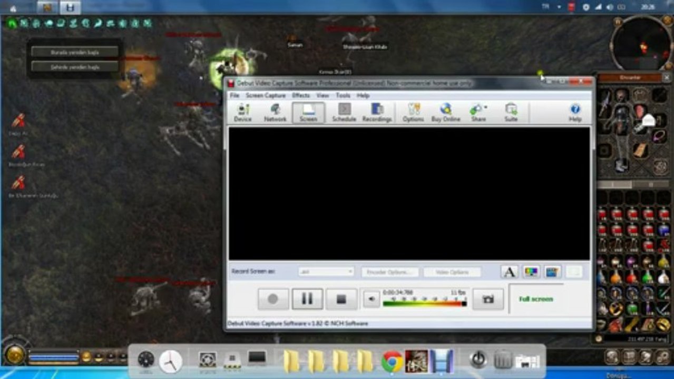Open the monitor icon in the dock
The height and width of the screenshot is (379, 674).
(257, 358)
